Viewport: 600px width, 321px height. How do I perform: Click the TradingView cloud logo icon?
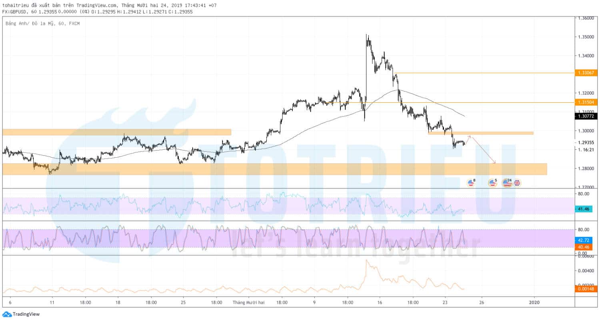pyautogui.click(x=7, y=314)
